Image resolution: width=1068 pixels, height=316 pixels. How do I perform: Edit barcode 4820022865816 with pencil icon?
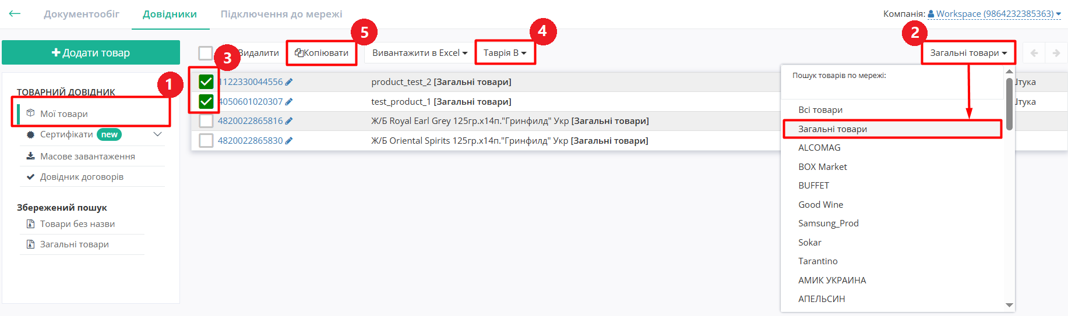289,121
